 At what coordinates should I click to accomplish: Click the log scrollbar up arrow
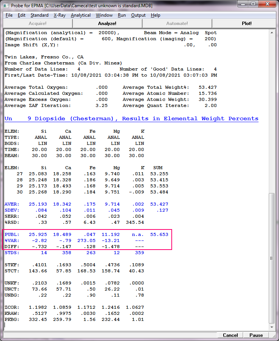tap(272, 33)
